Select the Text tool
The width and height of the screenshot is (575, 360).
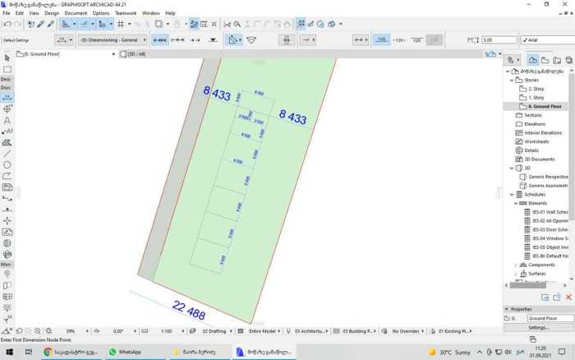tap(7, 120)
